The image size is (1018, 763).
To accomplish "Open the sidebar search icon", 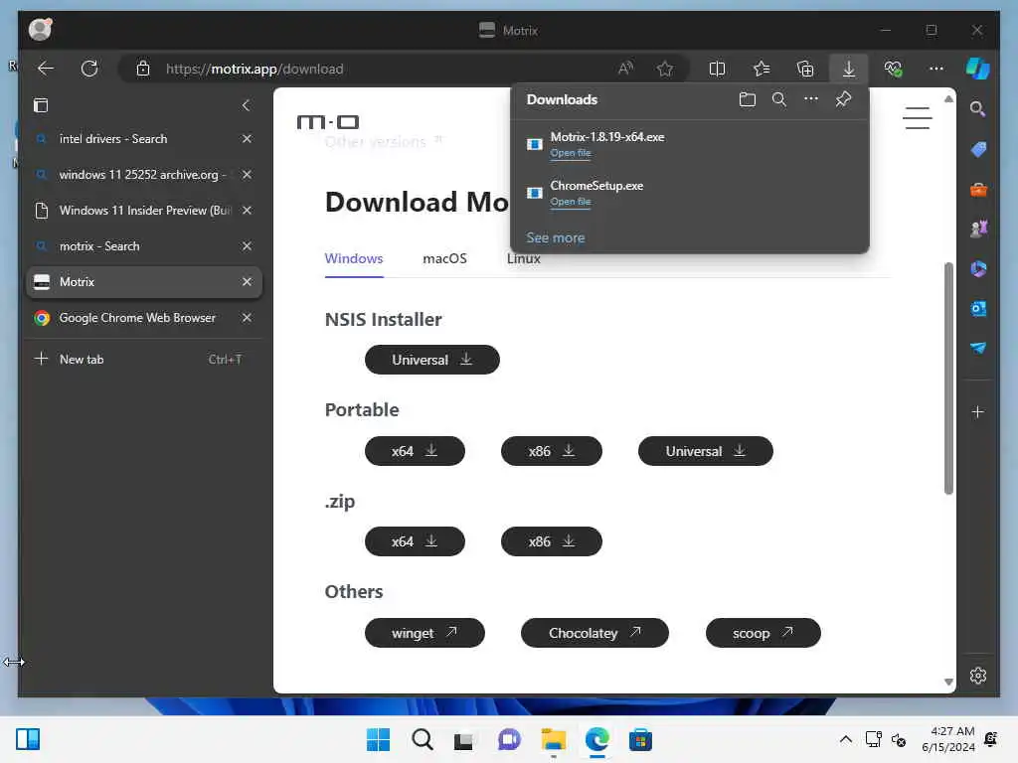I will (x=978, y=108).
